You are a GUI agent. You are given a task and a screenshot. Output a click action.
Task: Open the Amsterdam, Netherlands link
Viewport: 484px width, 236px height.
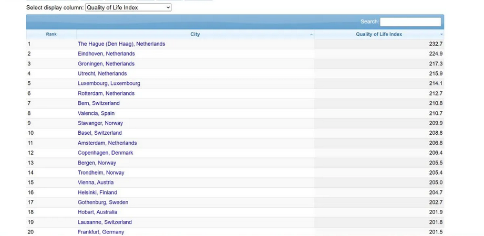(107, 143)
